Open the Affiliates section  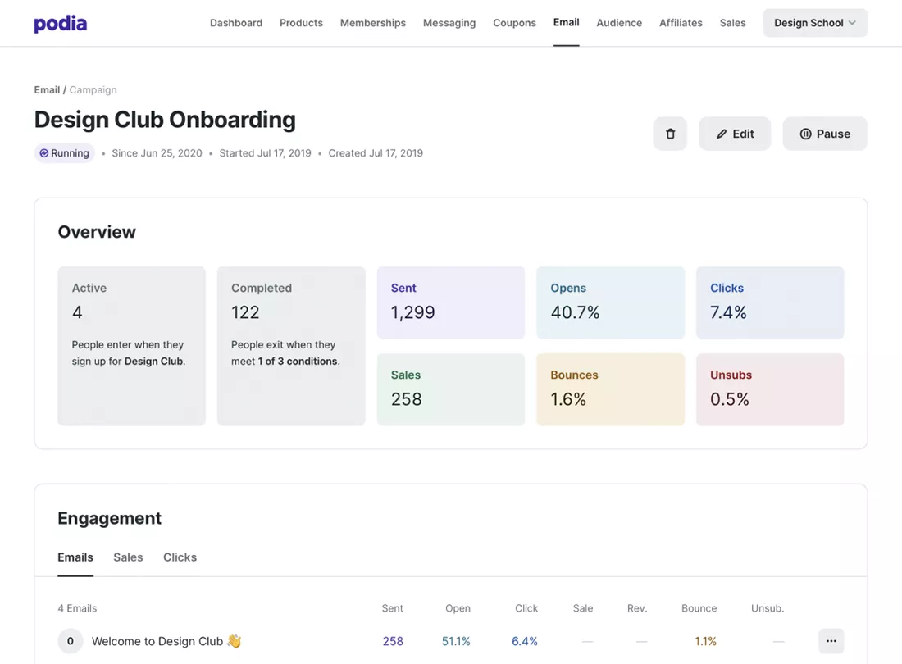click(x=681, y=23)
